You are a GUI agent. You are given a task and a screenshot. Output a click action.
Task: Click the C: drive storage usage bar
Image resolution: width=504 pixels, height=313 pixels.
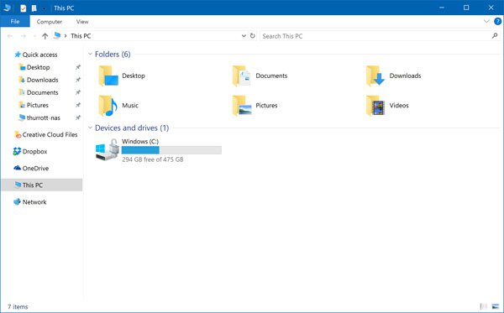[171, 150]
